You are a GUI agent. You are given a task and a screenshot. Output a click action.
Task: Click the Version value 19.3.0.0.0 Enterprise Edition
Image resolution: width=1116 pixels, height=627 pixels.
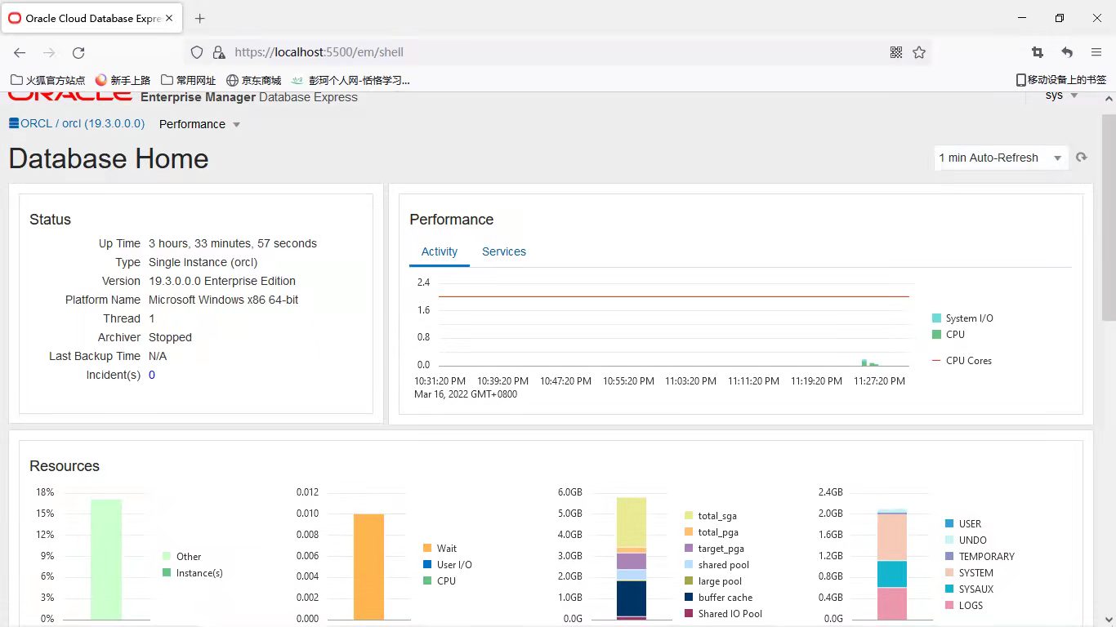[222, 281]
